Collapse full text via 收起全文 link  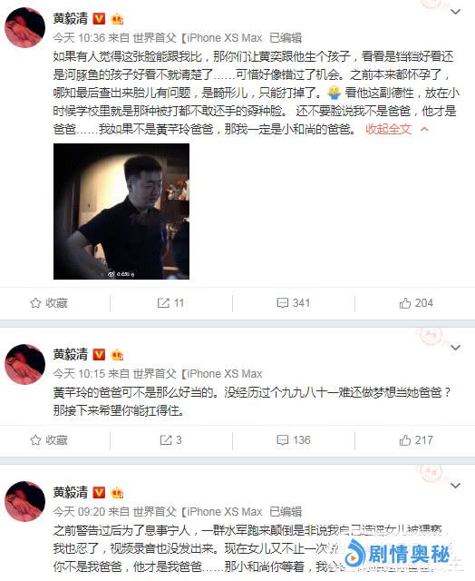pos(389,129)
